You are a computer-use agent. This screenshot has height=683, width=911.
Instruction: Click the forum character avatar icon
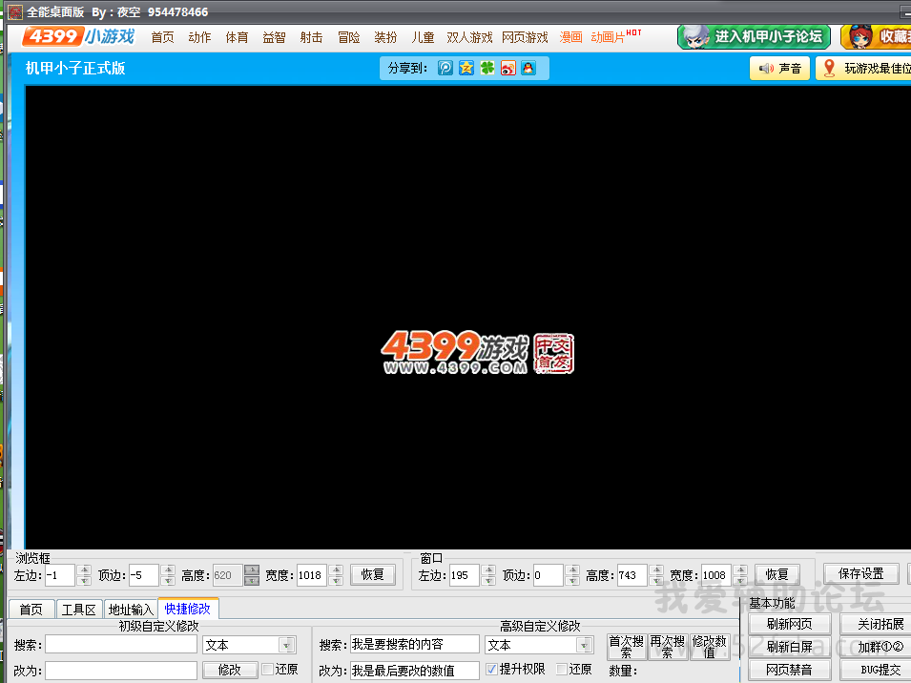[695, 36]
